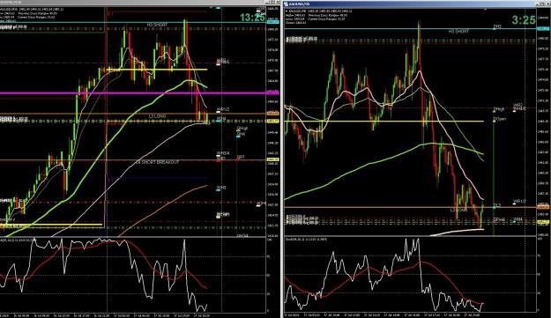Select the upper yellow horizontal line on left chart
Viewport: 551px width, 318px height.
(157, 70)
